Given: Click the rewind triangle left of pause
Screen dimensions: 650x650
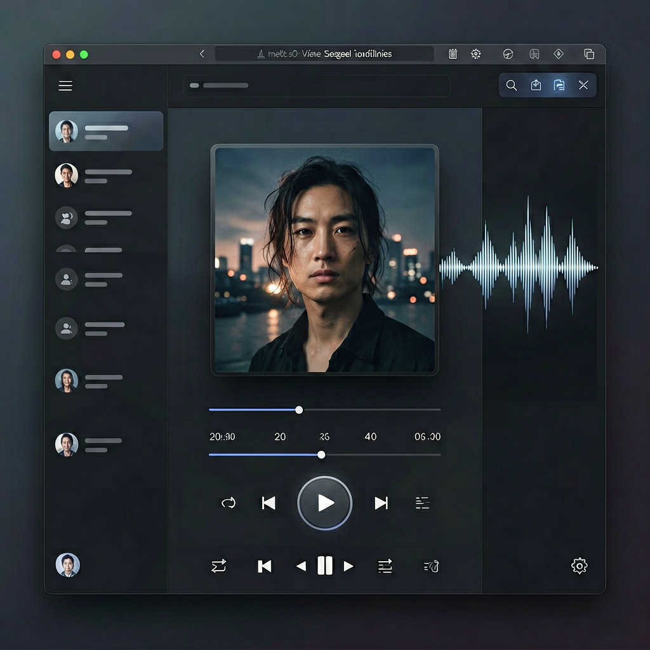Looking at the screenshot, I should (302, 566).
